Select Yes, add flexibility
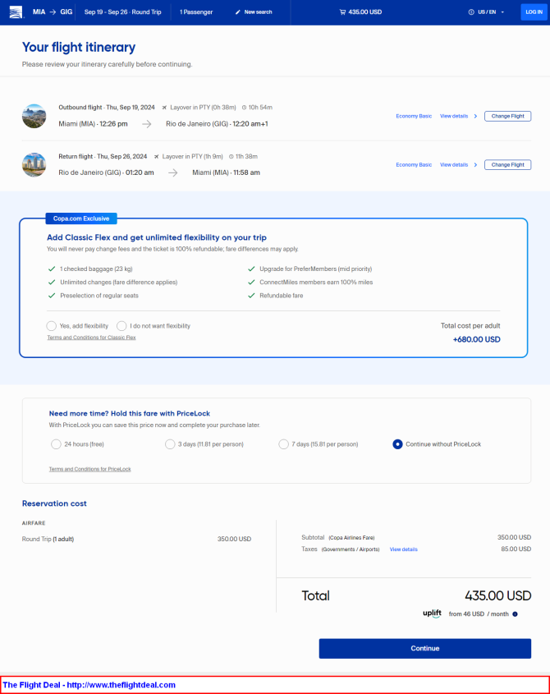 (x=52, y=326)
